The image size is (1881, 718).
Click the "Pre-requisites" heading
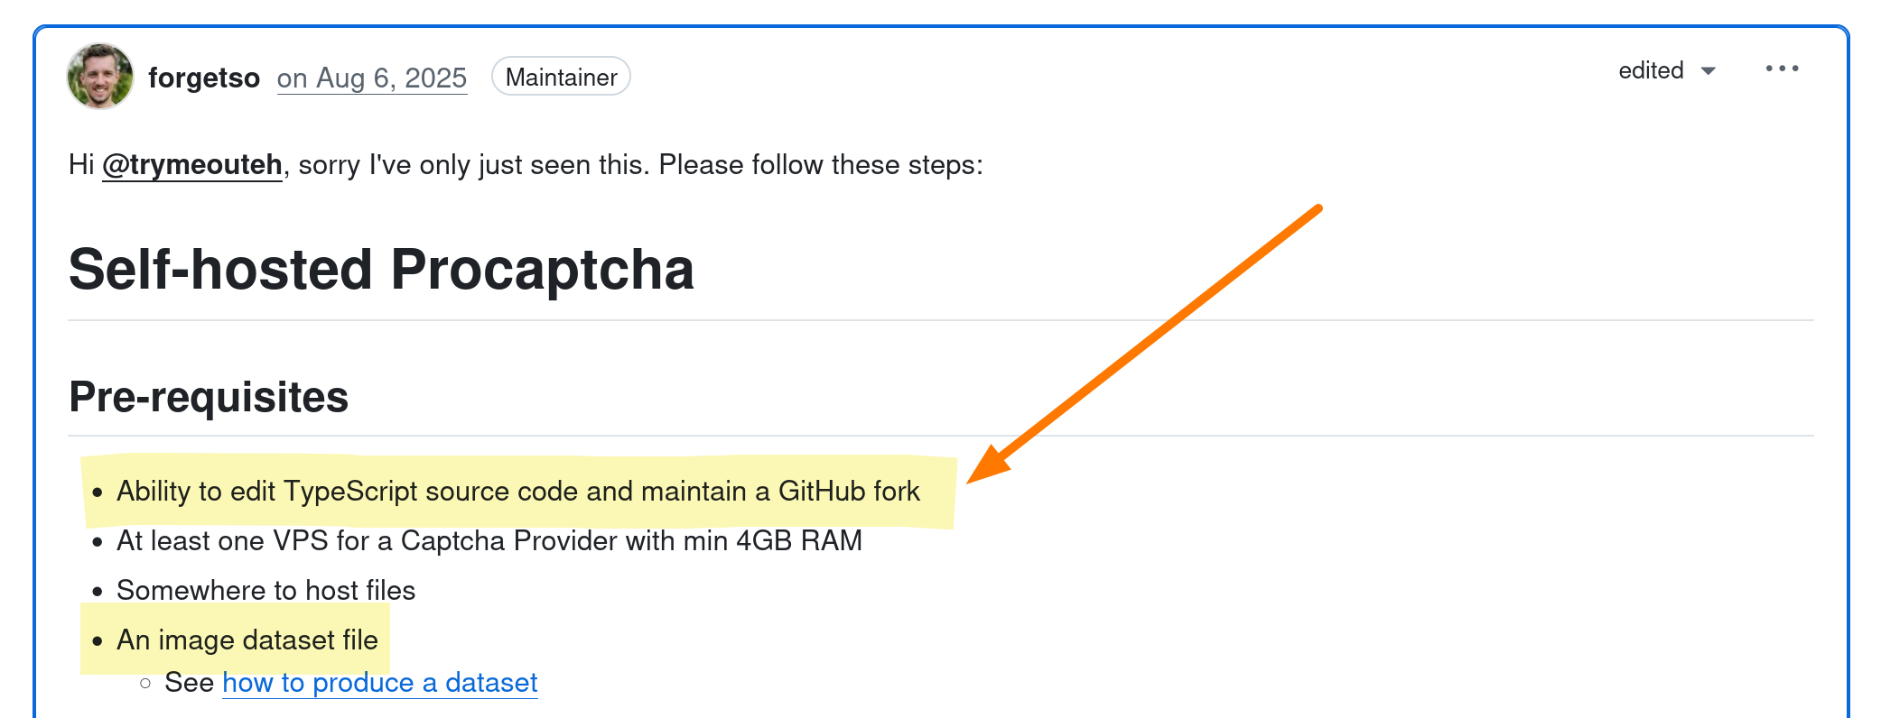[209, 397]
